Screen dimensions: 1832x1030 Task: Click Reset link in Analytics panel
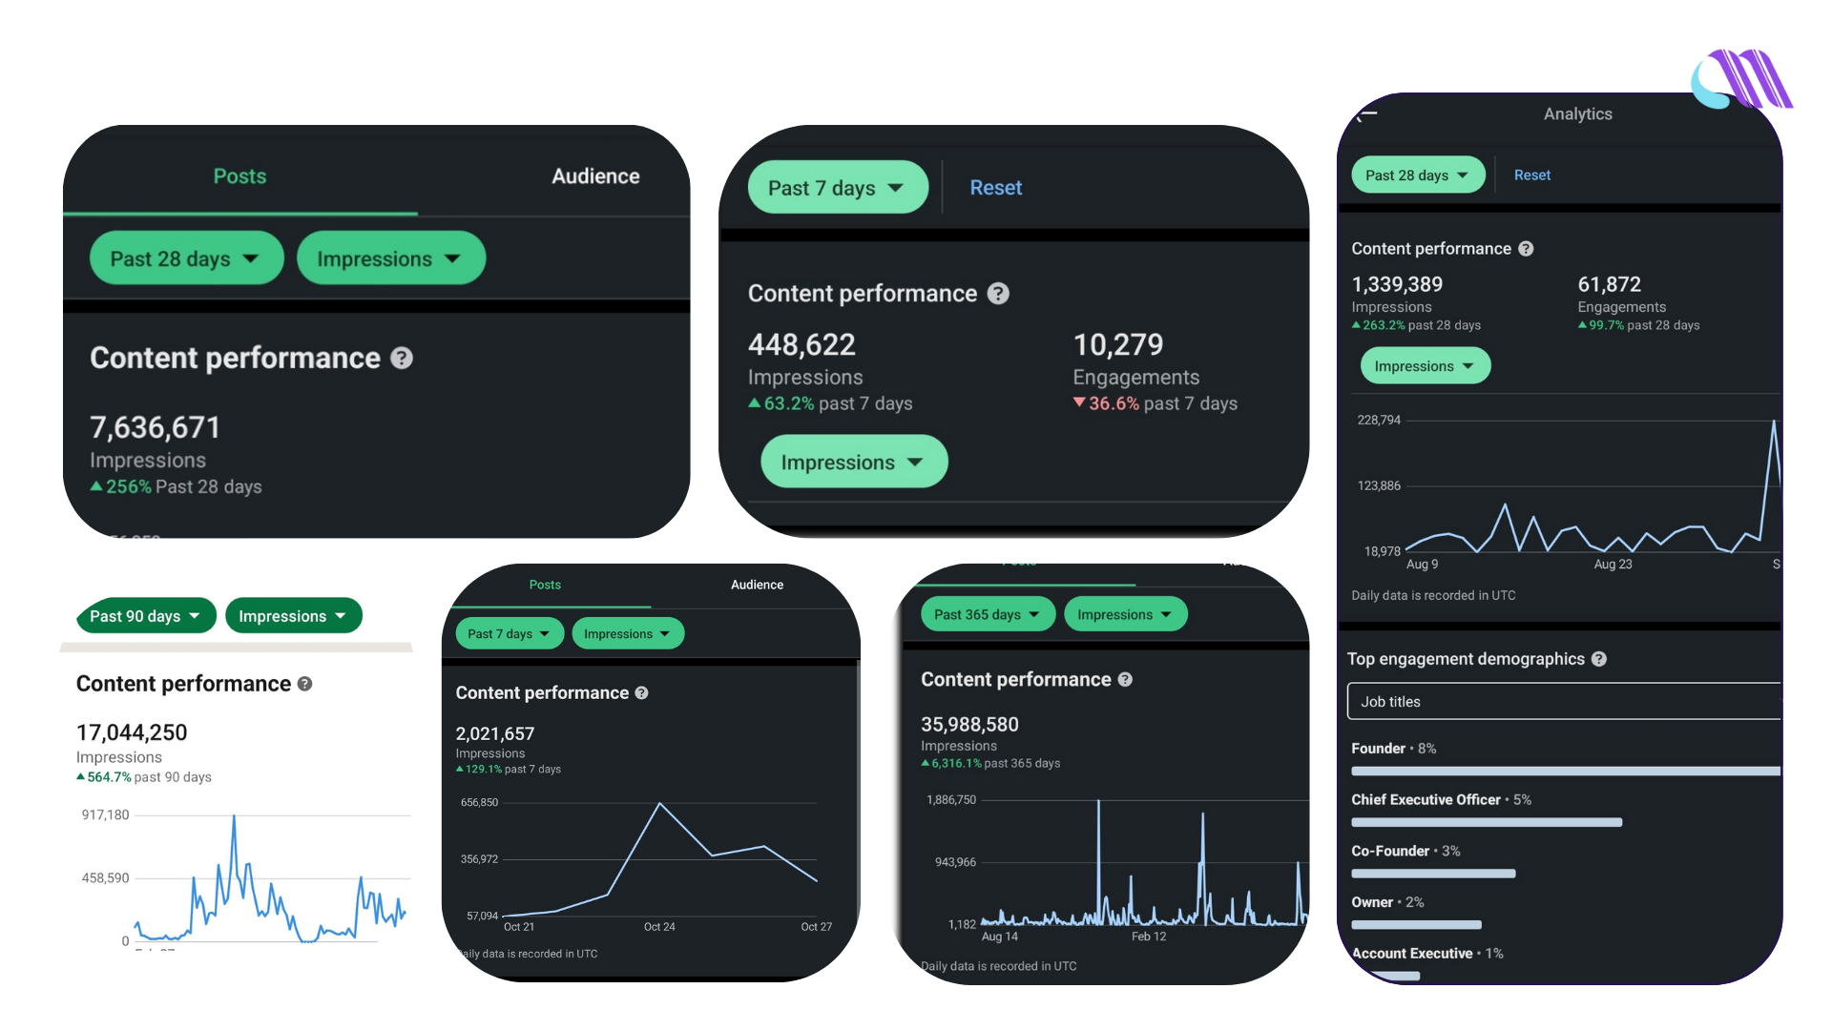point(1531,175)
